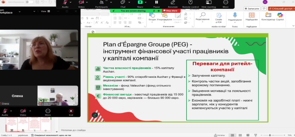Click the Записати record button

tap(252, 9)
